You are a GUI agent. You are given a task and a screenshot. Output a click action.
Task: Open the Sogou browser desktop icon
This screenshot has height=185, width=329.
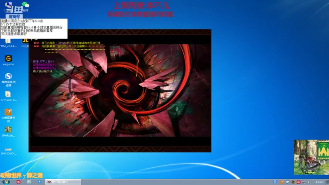point(8,80)
